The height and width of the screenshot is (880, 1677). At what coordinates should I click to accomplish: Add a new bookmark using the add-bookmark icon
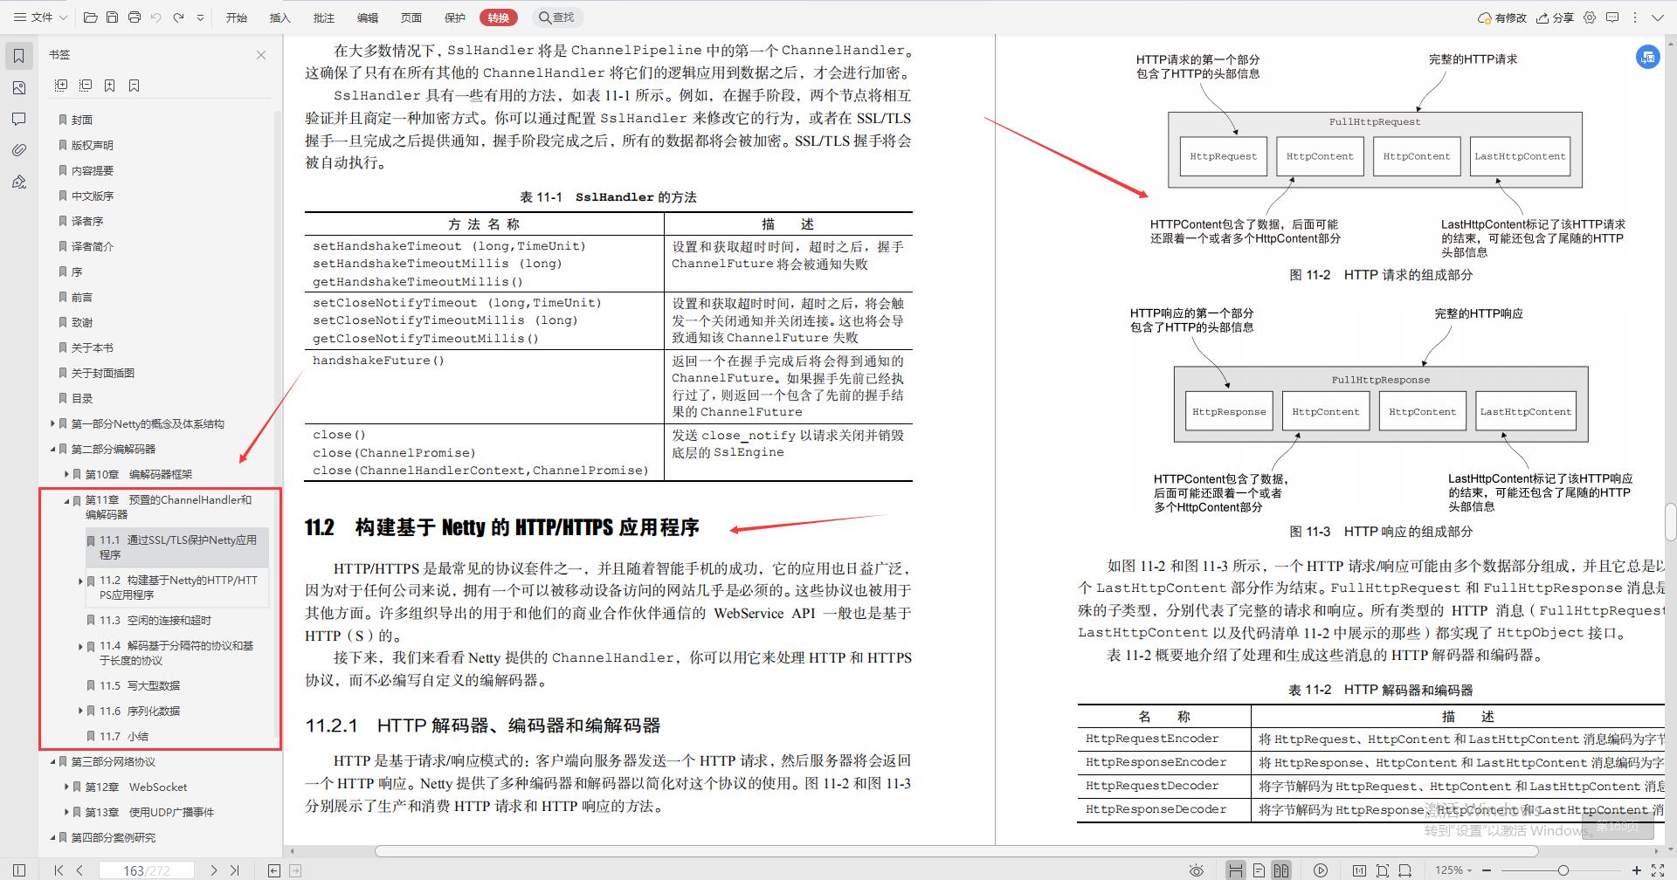(x=108, y=85)
